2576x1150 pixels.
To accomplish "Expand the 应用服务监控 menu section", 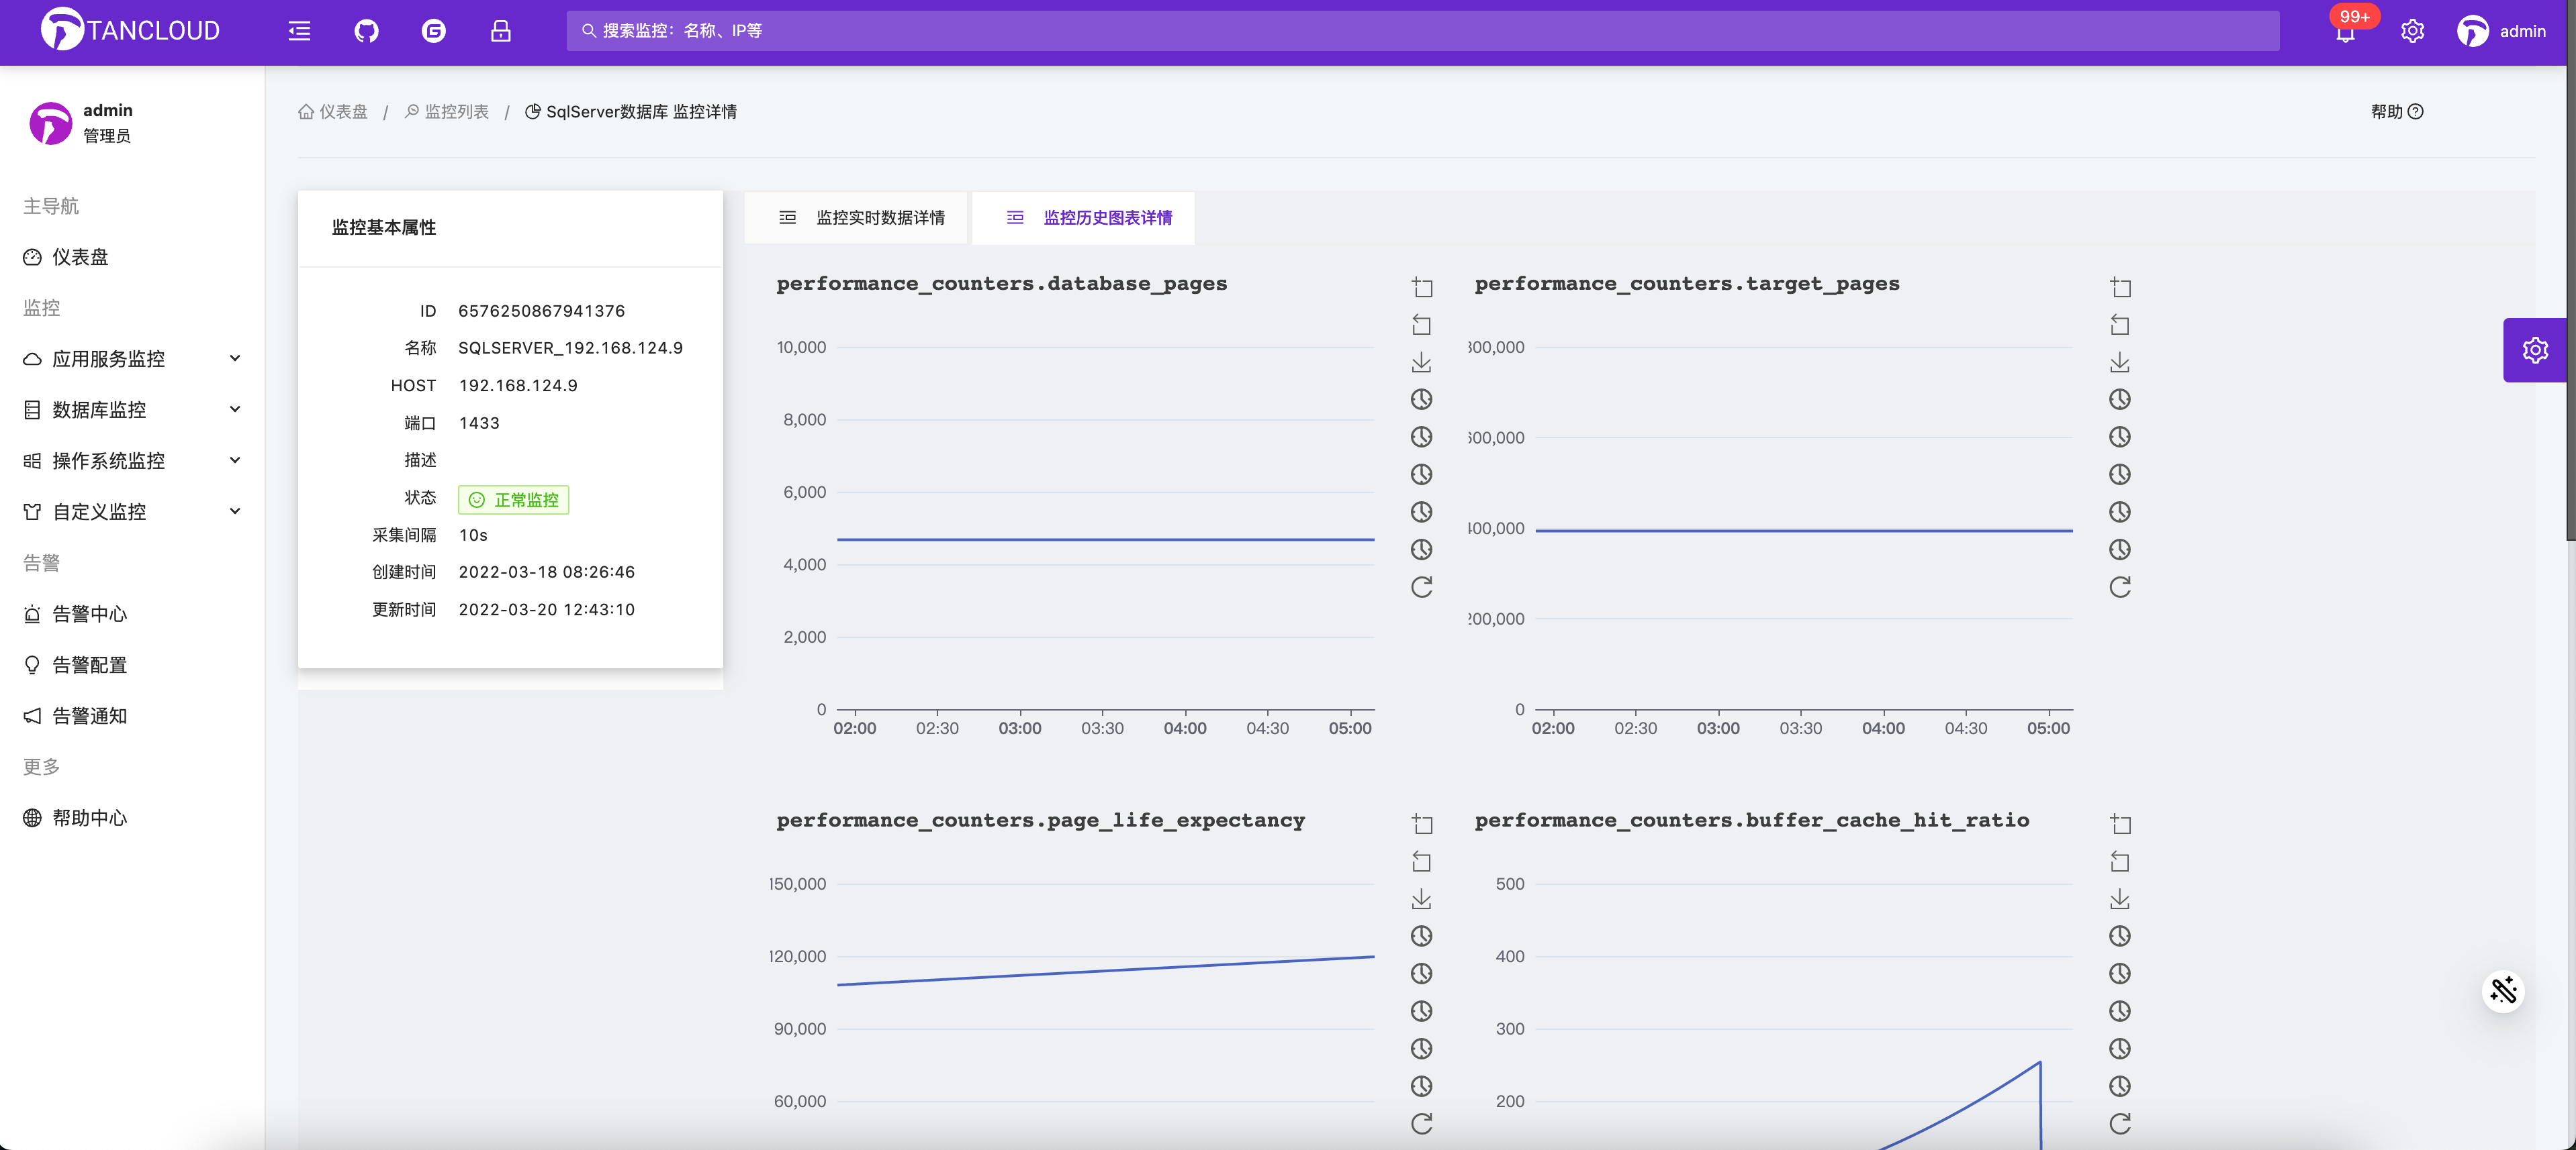I will point(131,359).
